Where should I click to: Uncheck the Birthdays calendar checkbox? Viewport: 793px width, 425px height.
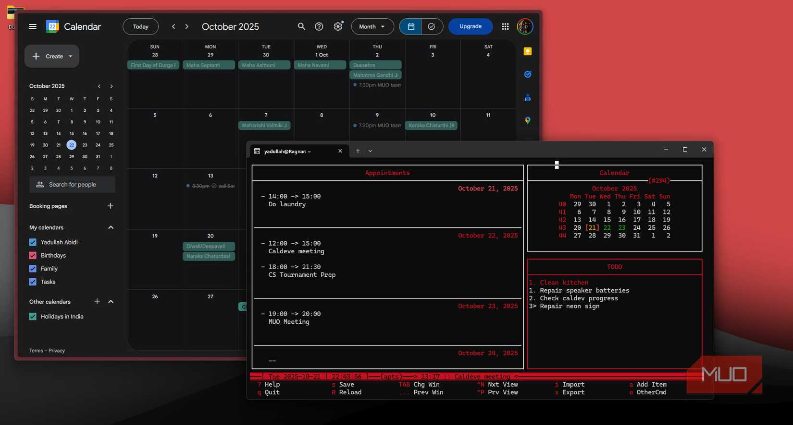point(33,256)
